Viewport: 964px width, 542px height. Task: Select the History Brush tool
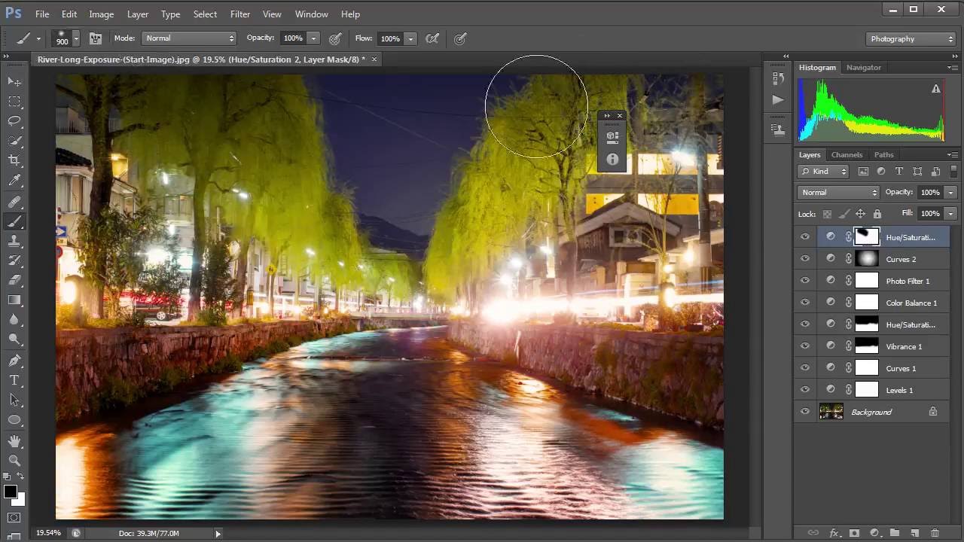click(14, 260)
